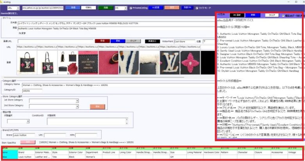The image size is (305, 161).
Task: Click the Tote value cell
Action: tap(60, 157)
